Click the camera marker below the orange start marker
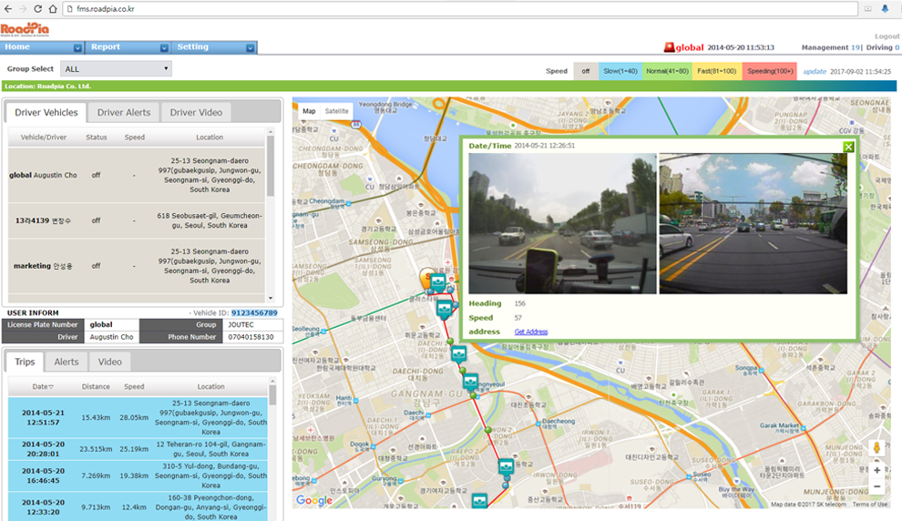 (x=444, y=310)
